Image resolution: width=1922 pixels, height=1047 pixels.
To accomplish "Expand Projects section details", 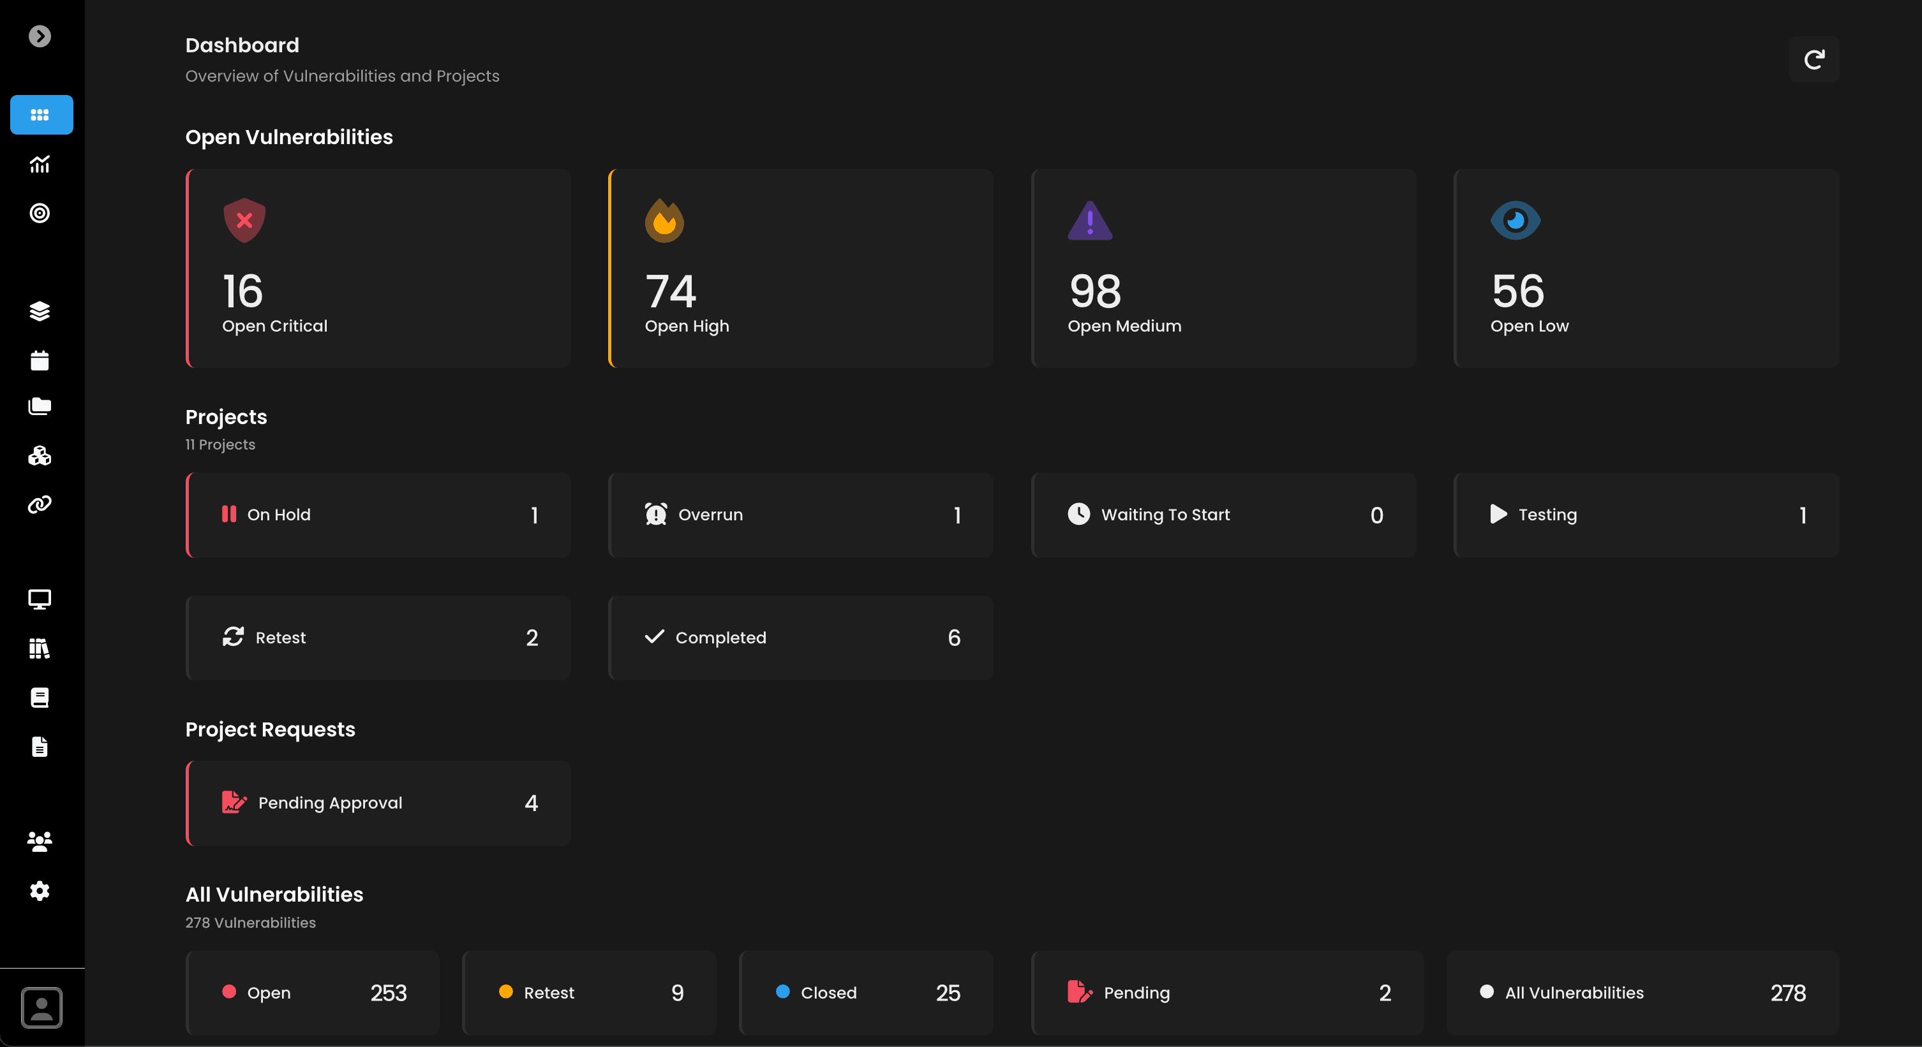I will coord(226,416).
